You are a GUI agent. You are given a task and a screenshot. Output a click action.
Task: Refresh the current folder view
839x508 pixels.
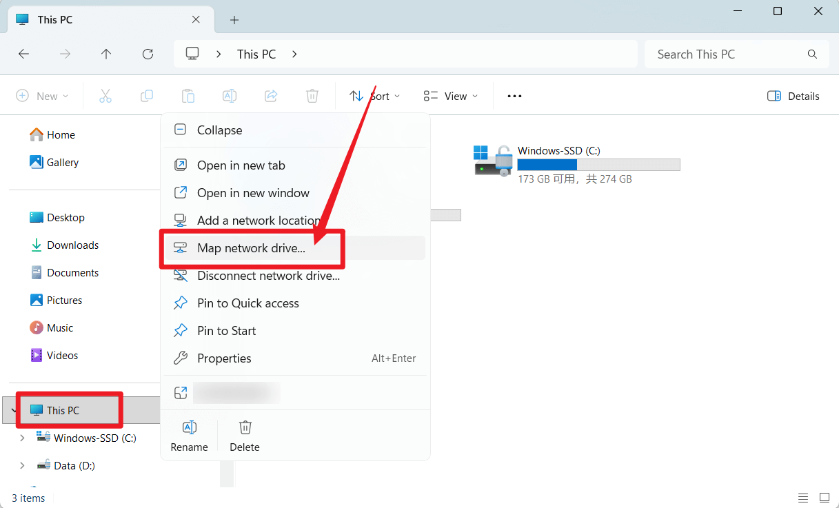148,54
